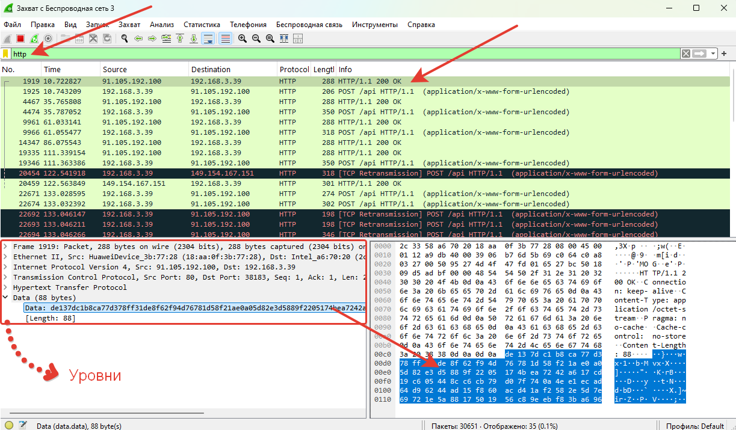This screenshot has height=430, width=736.
Task: Open the Вид menu
Action: point(70,25)
